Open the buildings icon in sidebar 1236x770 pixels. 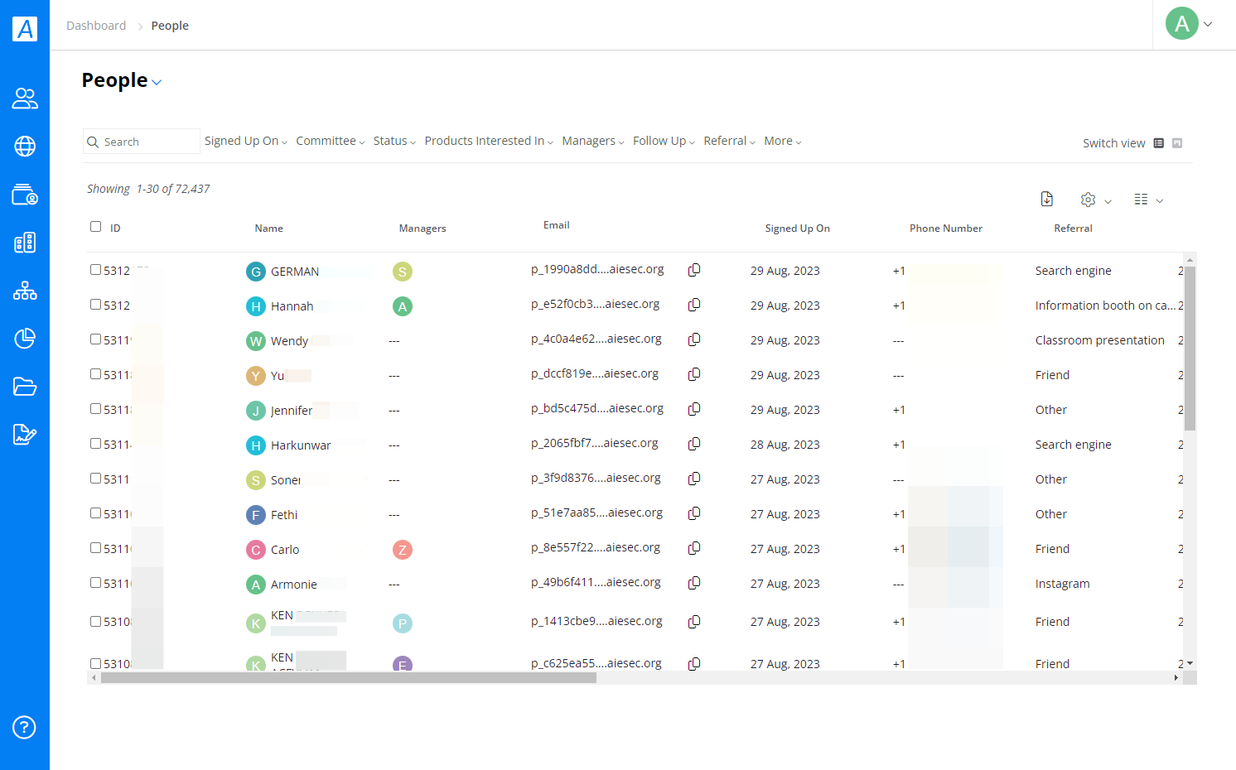coord(25,243)
